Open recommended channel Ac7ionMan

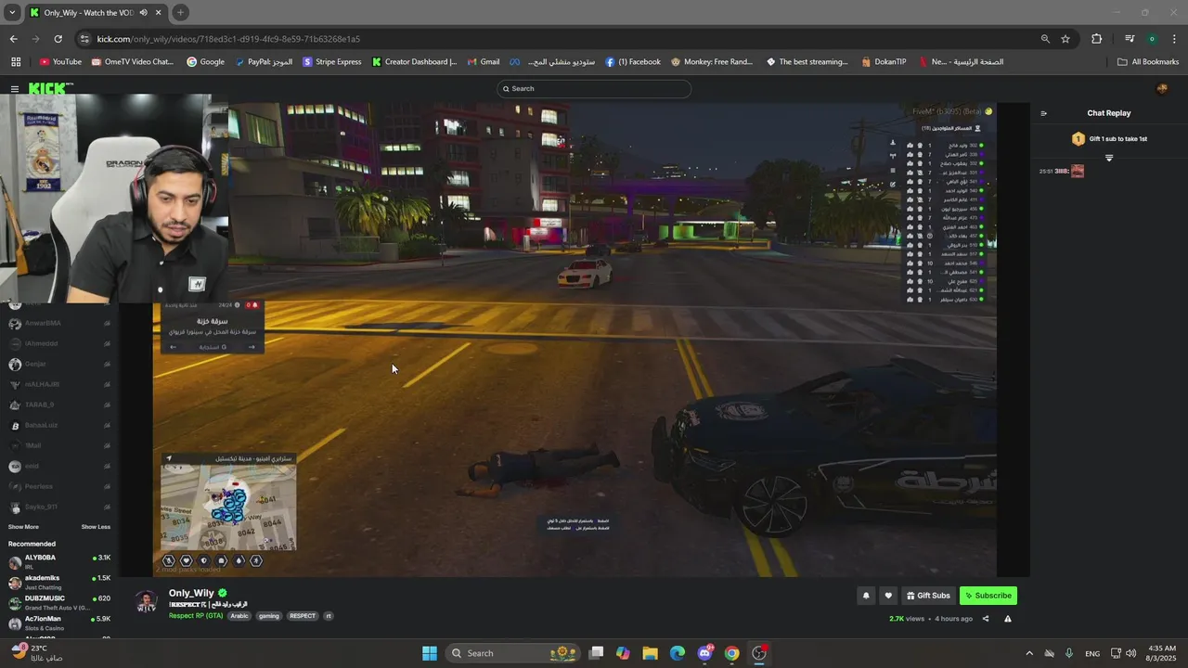(59, 623)
